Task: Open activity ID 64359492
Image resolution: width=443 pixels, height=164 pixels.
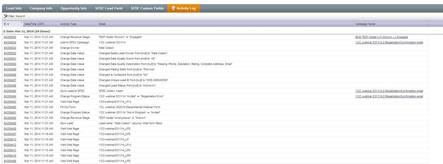Action: tap(10, 107)
